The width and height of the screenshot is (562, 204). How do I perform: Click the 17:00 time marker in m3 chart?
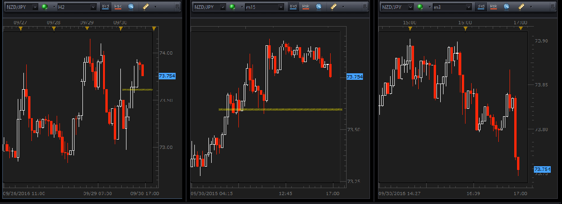click(x=521, y=29)
